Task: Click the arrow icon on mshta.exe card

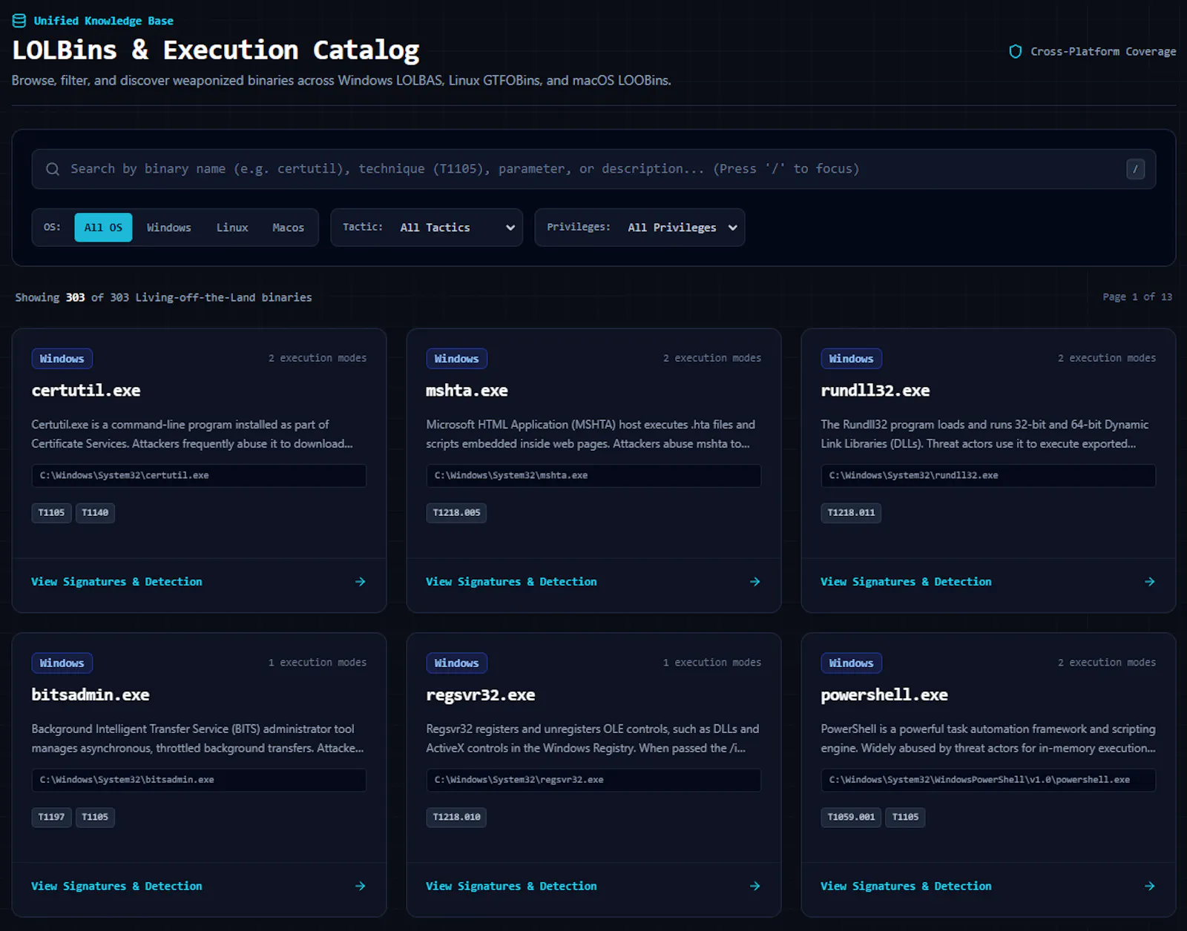Action: pyautogui.click(x=755, y=582)
